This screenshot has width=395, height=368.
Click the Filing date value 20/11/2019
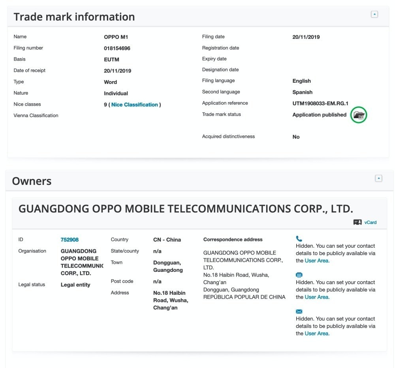pos(306,37)
